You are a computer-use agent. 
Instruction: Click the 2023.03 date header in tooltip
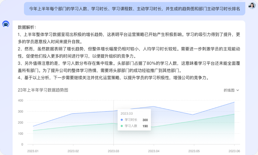[x=128, y=113]
